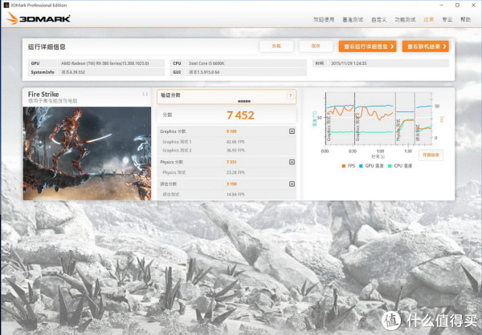Click the 运行详细信息 panel heading

point(47,47)
